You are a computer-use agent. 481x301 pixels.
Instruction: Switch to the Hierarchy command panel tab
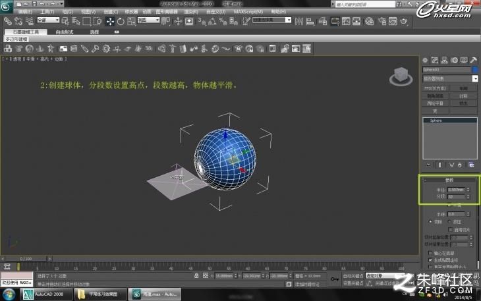click(444, 60)
